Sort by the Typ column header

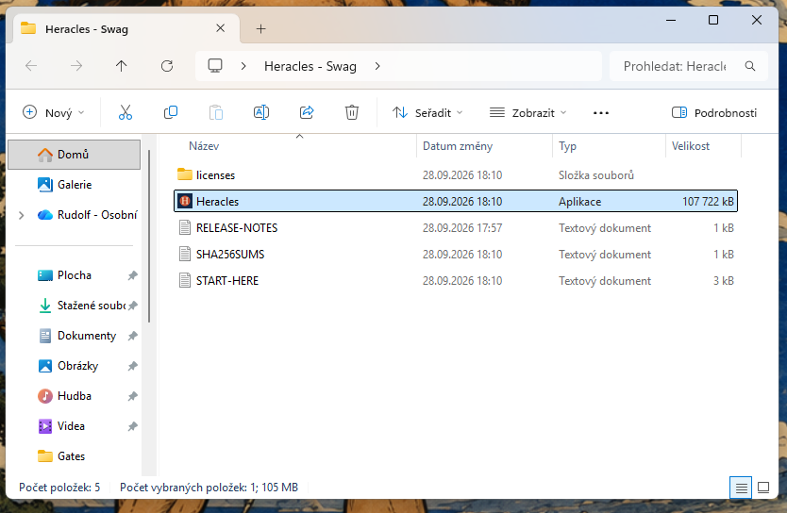coord(609,146)
